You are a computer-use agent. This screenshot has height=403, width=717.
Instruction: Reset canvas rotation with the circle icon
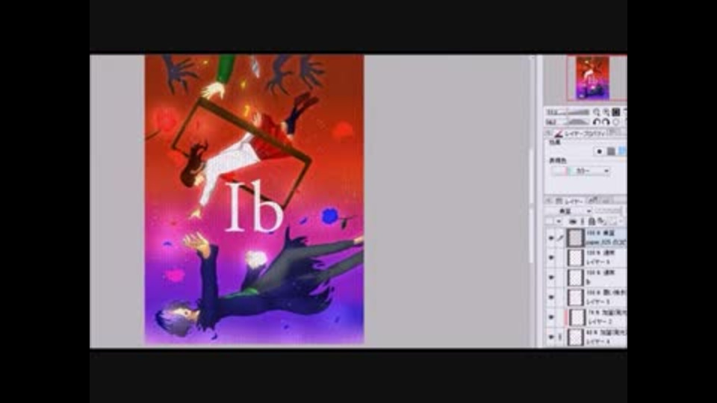(x=616, y=122)
